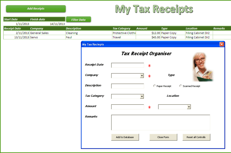This screenshot has width=231, height=153.
Task: Click the Remarks text area
Action: coord(161,123)
